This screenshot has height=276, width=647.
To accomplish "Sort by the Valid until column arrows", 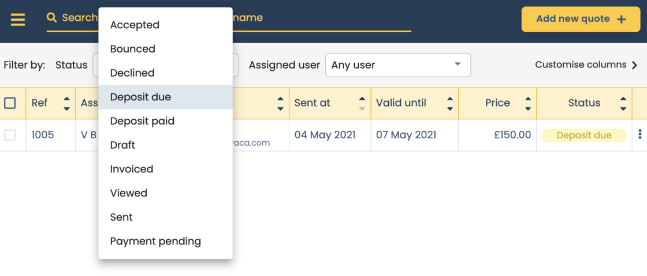I will pos(450,104).
